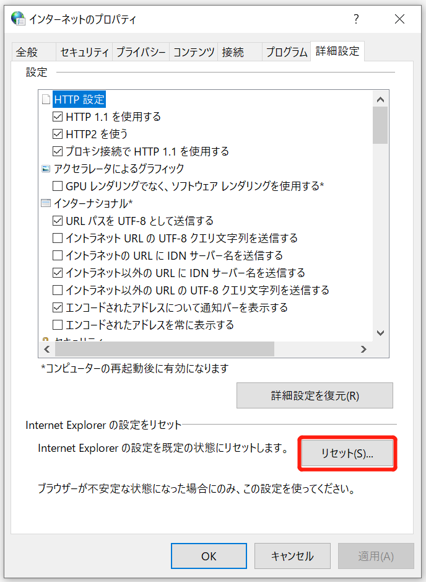Image resolution: width=426 pixels, height=582 pixels.
Task: Open the プライバシー tab
Action: [141, 52]
